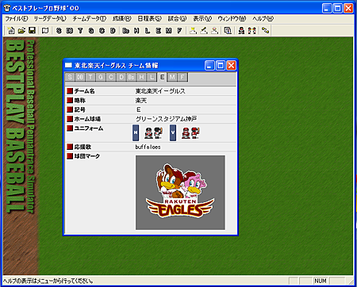Click the open book toolbar icon
This screenshot has width=357, height=287.
point(45,31)
